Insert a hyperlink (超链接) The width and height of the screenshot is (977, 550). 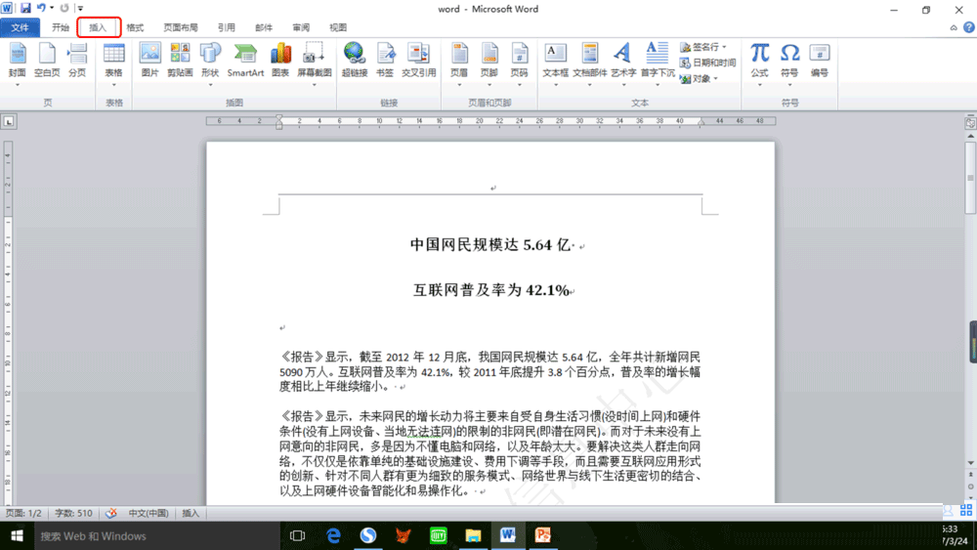355,61
